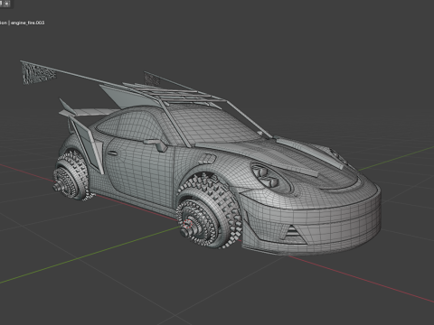Select the door handle on the car
This screenshot has width=434, height=325.
[x=112, y=153]
